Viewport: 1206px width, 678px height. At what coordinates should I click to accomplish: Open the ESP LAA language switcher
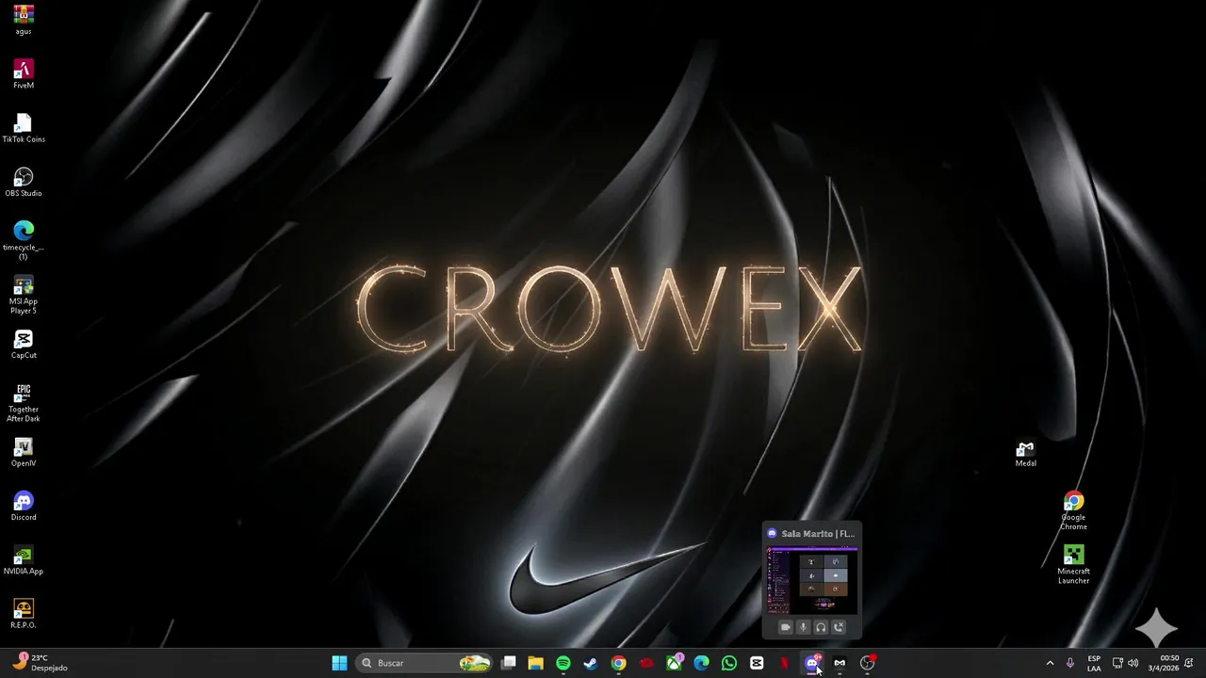tap(1094, 663)
